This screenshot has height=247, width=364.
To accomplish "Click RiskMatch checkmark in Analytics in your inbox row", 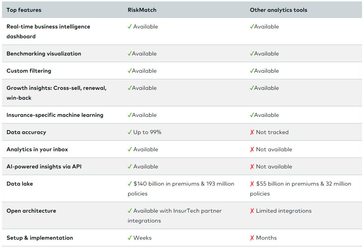I will [130, 150].
